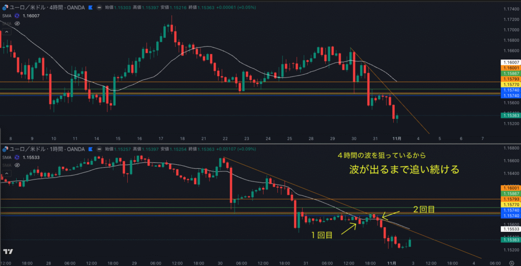The image size is (521, 266).
Task: Click the EUR/USD flag icon on the 4時間 chart
Action: coord(5,7)
